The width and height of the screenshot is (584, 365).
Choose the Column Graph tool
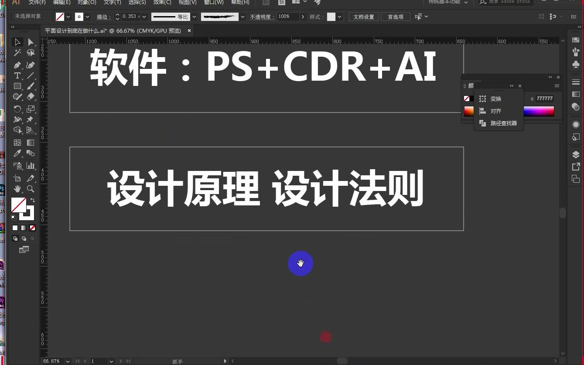pyautogui.click(x=31, y=166)
